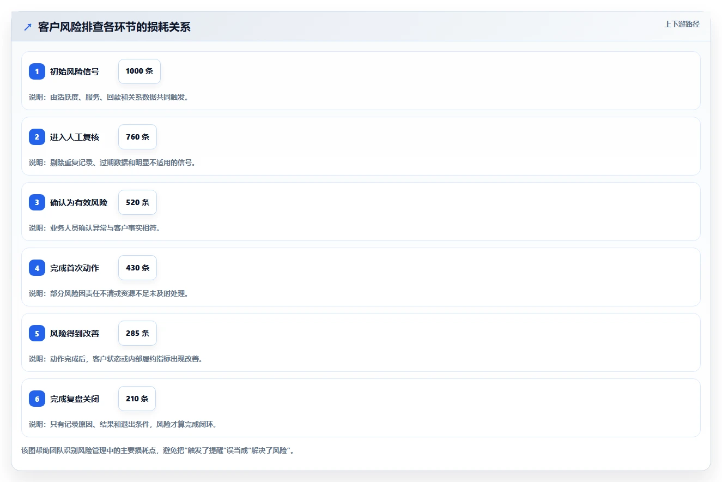Click the 风险得到改善 stage label
The image size is (722, 482).
75,333
